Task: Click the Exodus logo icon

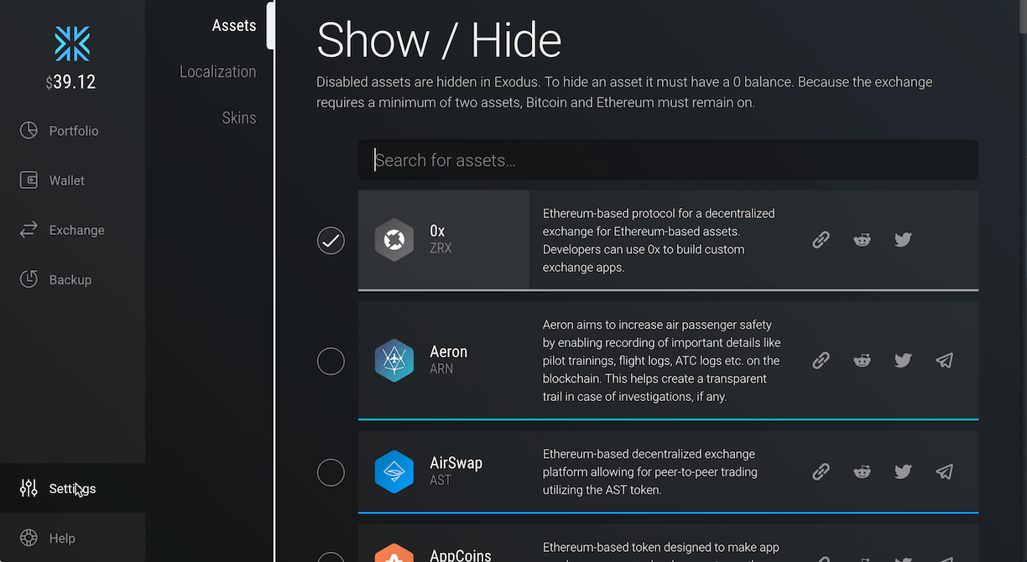Action: (x=72, y=44)
